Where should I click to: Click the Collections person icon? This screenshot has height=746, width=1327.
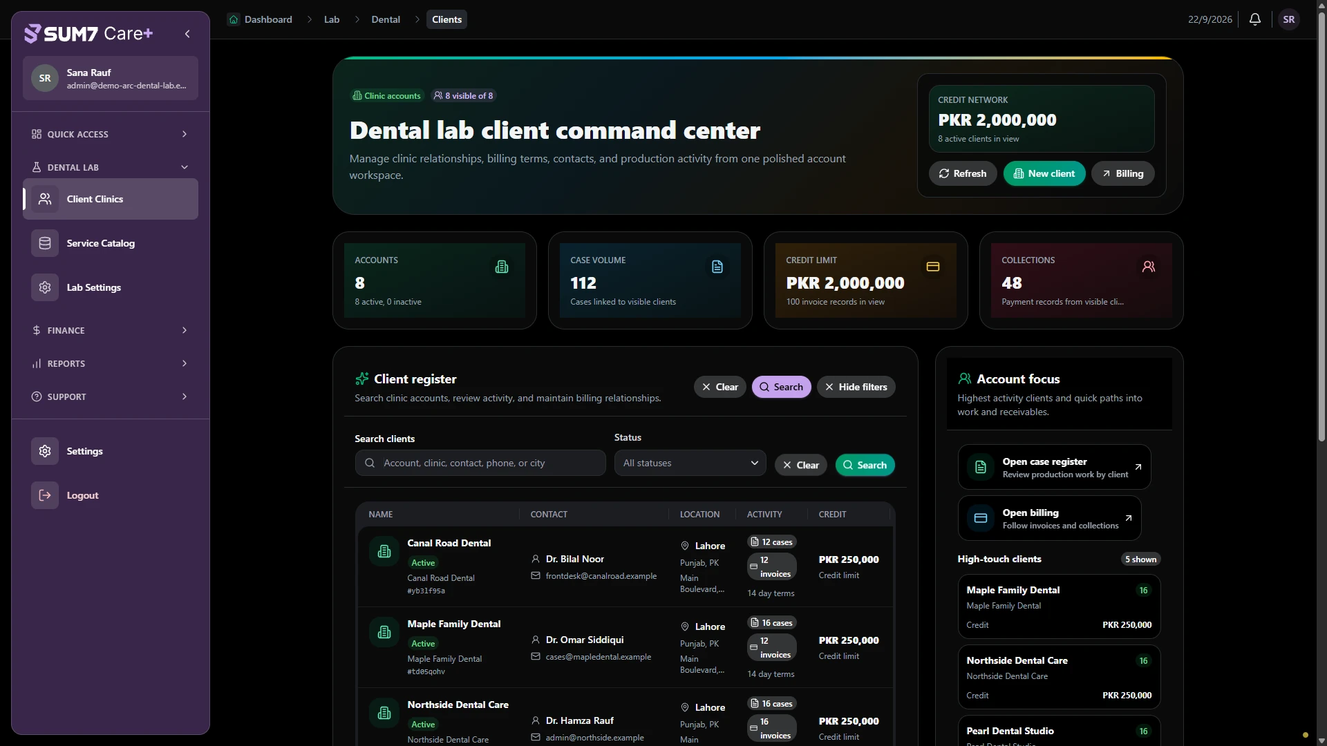(1149, 267)
